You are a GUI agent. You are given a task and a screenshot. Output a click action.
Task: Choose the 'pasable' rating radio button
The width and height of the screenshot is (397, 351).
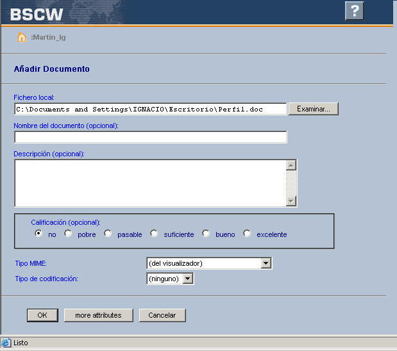tap(108, 234)
